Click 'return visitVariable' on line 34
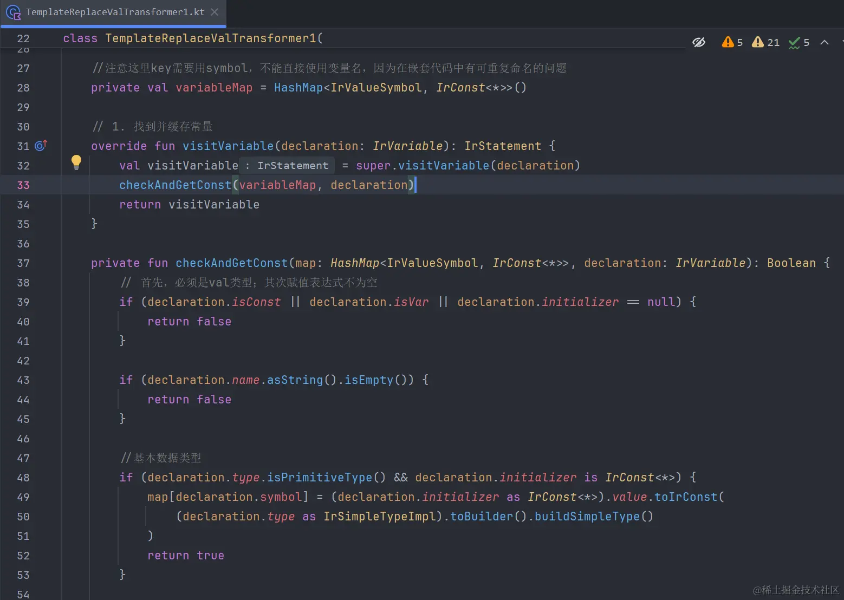Viewport: 844px width, 600px height. click(190, 205)
